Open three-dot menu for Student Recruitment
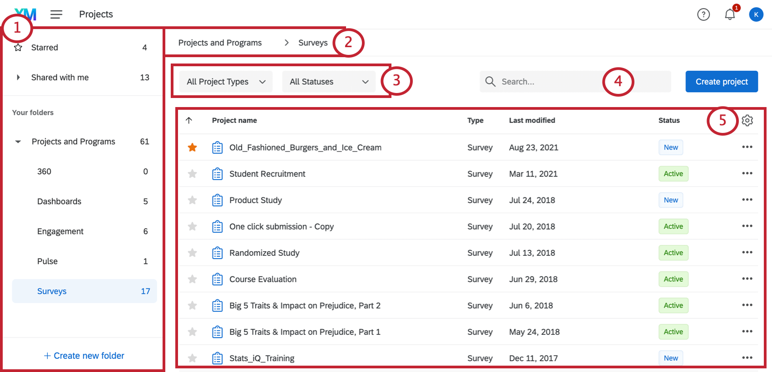The height and width of the screenshot is (372, 772). tap(747, 173)
